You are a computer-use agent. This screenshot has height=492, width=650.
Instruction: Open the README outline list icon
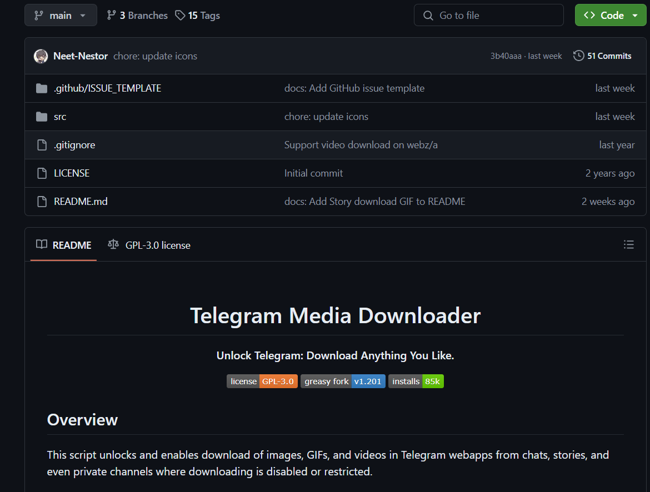click(x=628, y=244)
